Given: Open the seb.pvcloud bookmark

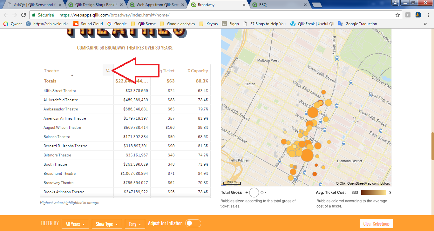Looking at the screenshot, I should pos(47,24).
